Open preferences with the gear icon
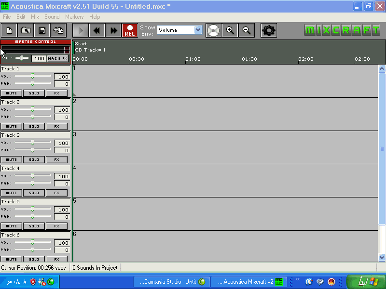This screenshot has height=289, width=386. [x=269, y=30]
